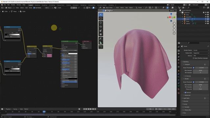Open the Tool properties tab icon

coord(178,47)
